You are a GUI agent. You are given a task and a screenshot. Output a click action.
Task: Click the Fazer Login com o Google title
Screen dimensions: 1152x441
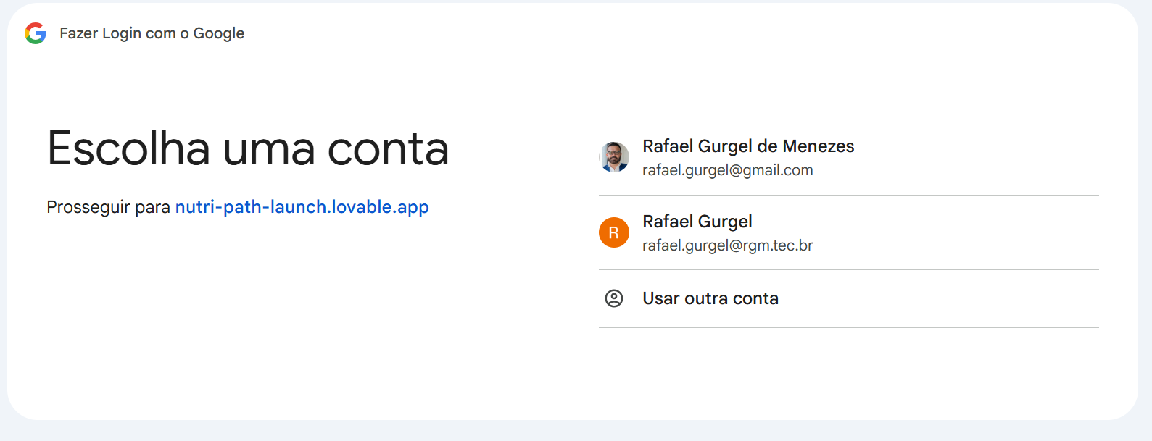pos(152,33)
